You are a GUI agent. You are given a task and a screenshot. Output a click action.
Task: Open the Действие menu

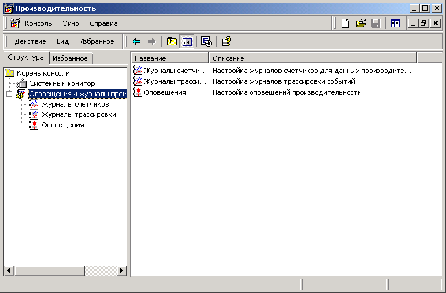[30, 41]
